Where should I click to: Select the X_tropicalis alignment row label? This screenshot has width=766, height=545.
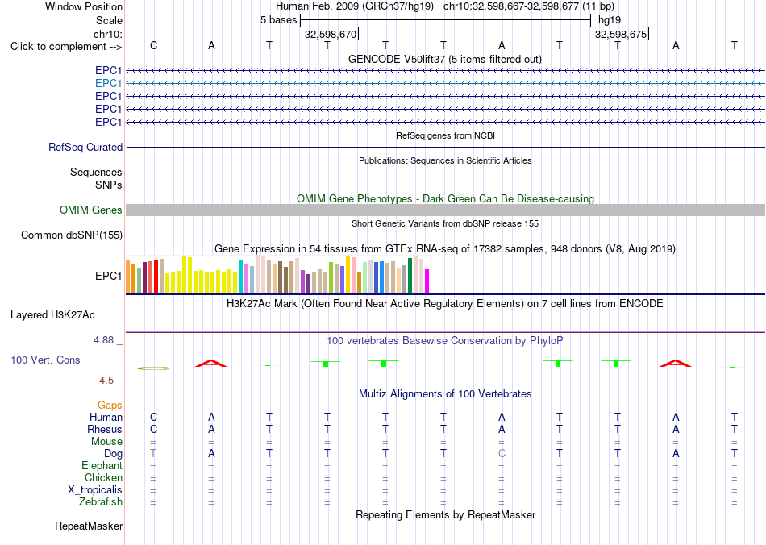tap(95, 490)
